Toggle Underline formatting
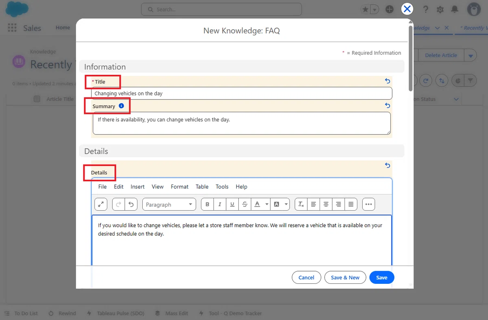This screenshot has height=320, width=488. coord(232,204)
